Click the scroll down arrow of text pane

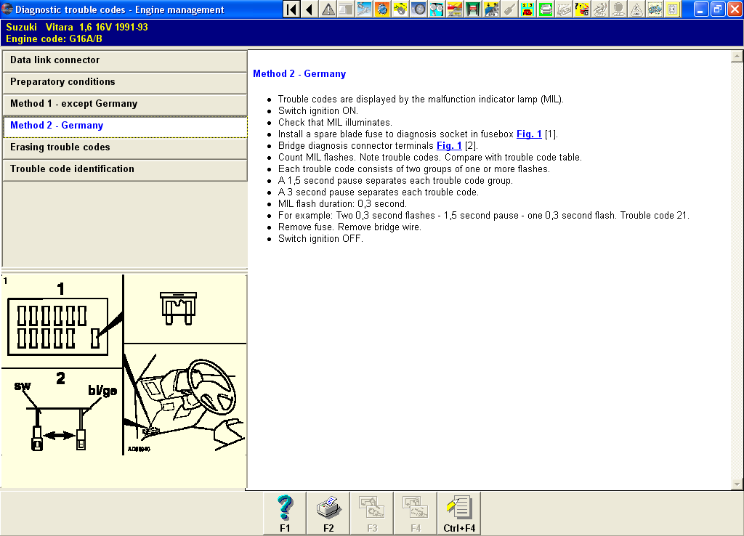coord(737,484)
